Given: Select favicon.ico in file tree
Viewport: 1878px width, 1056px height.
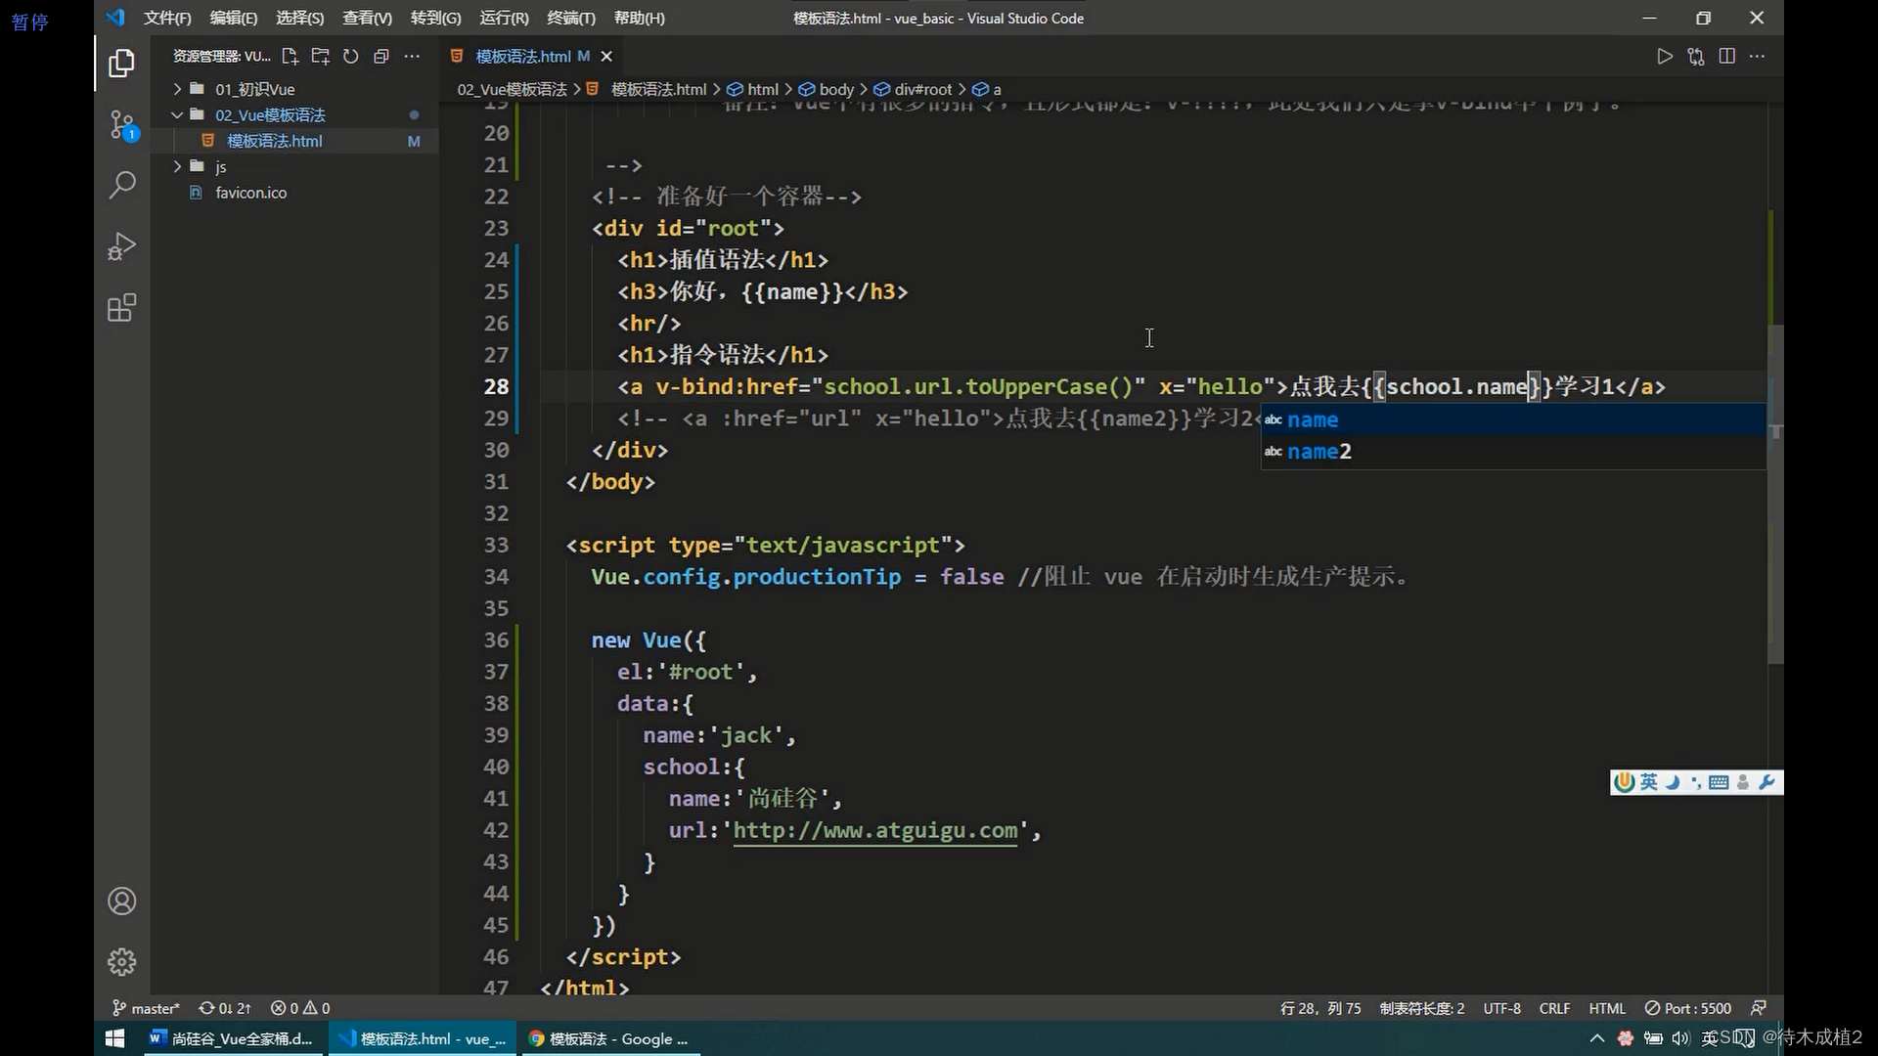Looking at the screenshot, I should (x=293, y=193).
